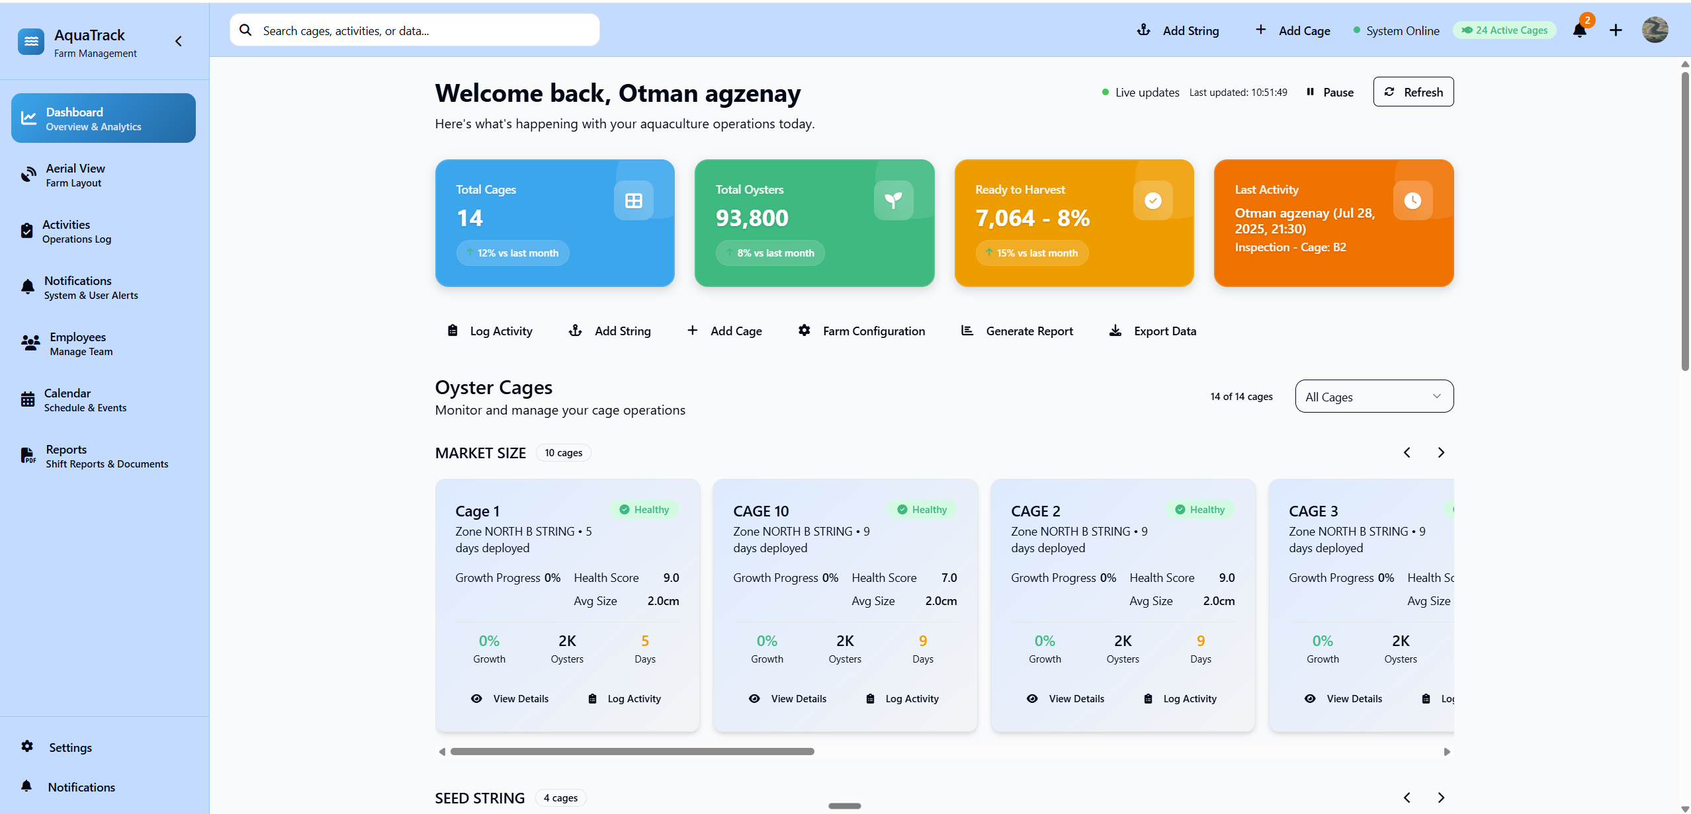Click the plus icon beside the avatar
The image size is (1691, 814).
coord(1616,30)
